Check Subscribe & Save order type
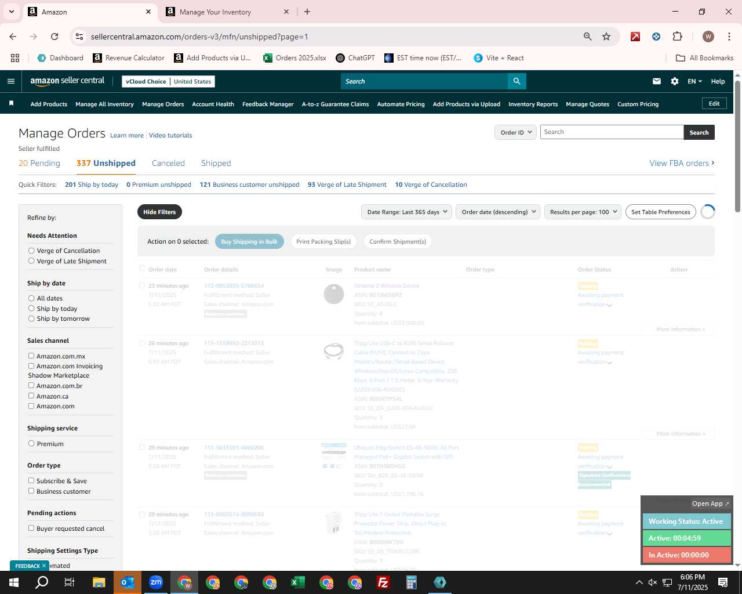The width and height of the screenshot is (742, 594). (x=31, y=481)
